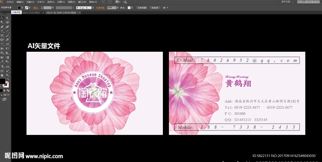This screenshot has width=322, height=162.
Task: Set fill mode to solid Color
Action: tap(2, 91)
